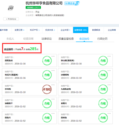
Task: Open more options on the 香蕉片 card
Action: pos(109,99)
